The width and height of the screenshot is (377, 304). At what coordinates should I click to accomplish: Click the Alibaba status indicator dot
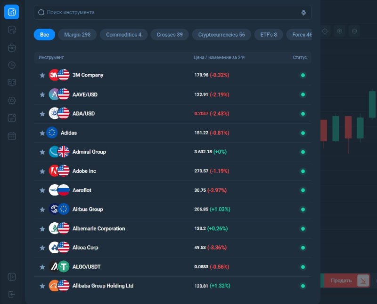(x=303, y=286)
